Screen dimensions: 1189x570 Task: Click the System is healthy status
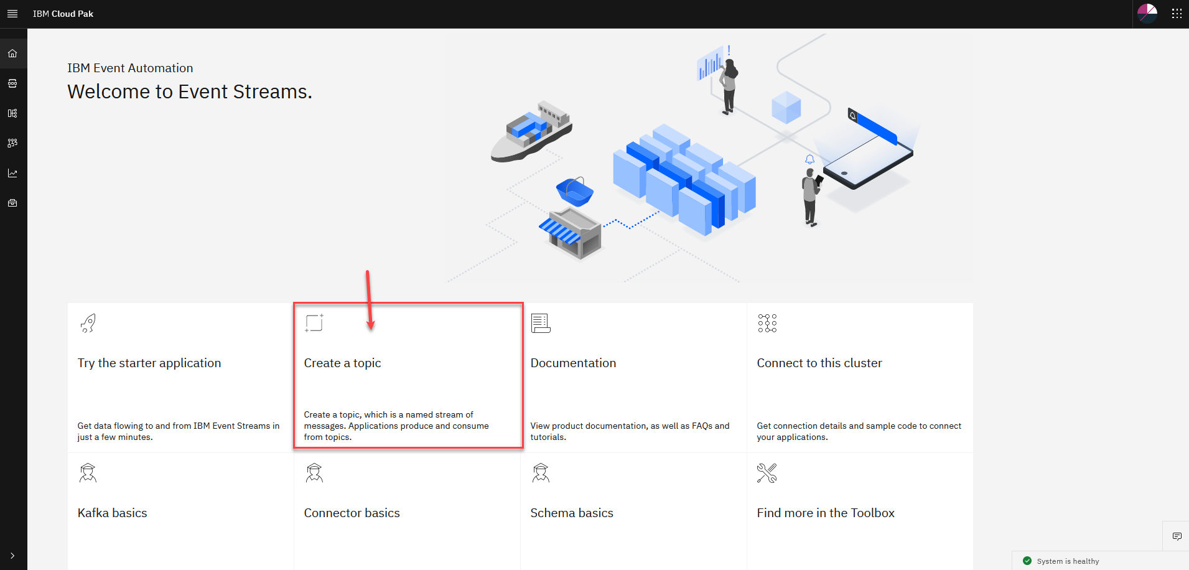click(1067, 561)
